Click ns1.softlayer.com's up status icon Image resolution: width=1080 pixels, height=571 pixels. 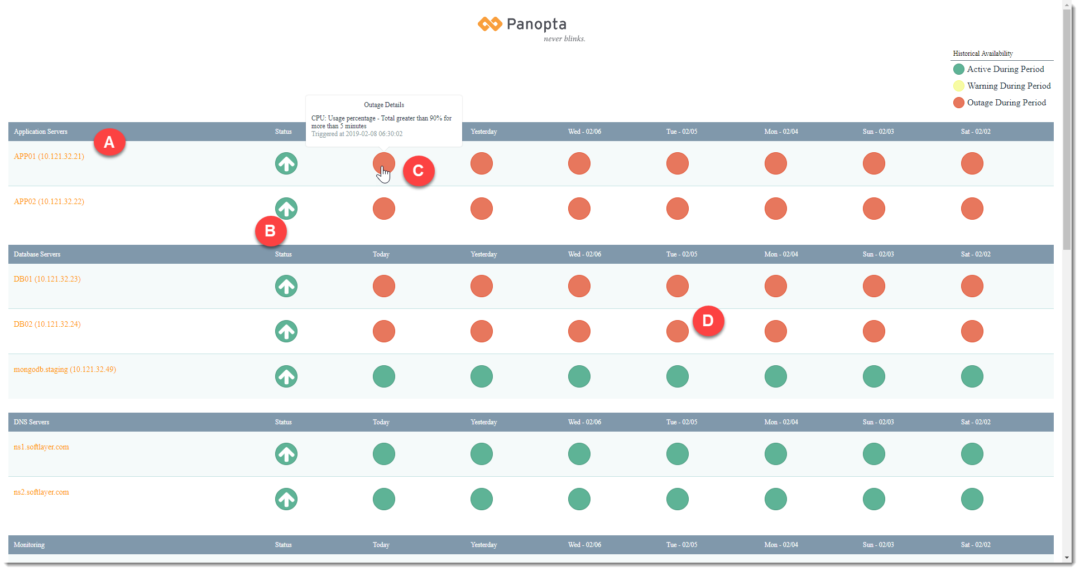pyautogui.click(x=286, y=454)
